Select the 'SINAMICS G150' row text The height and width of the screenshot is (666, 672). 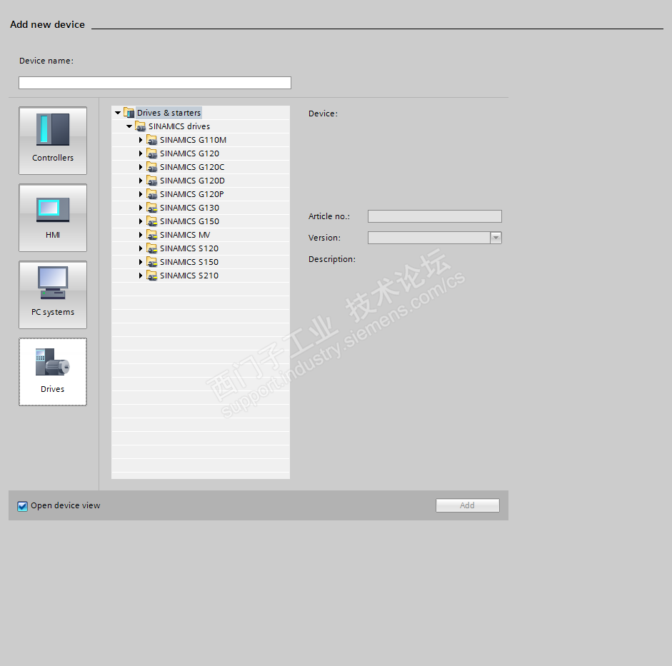189,221
